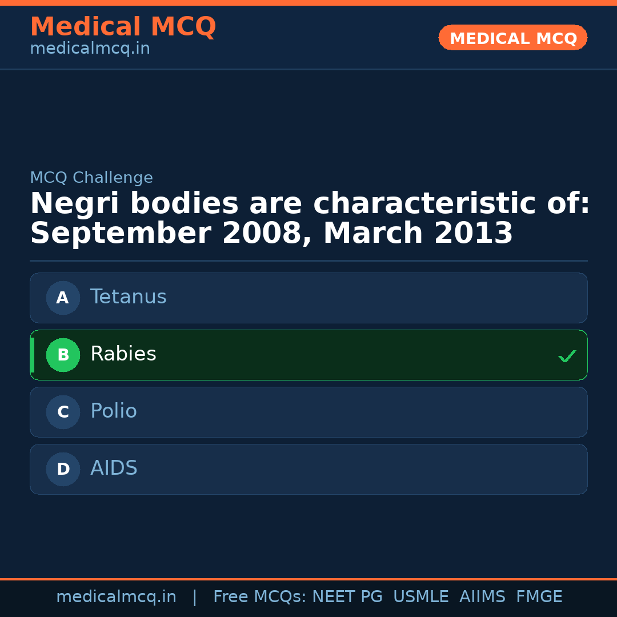The height and width of the screenshot is (617, 617).
Task: Open the medicalmcq.in footer link
Action: (116, 596)
